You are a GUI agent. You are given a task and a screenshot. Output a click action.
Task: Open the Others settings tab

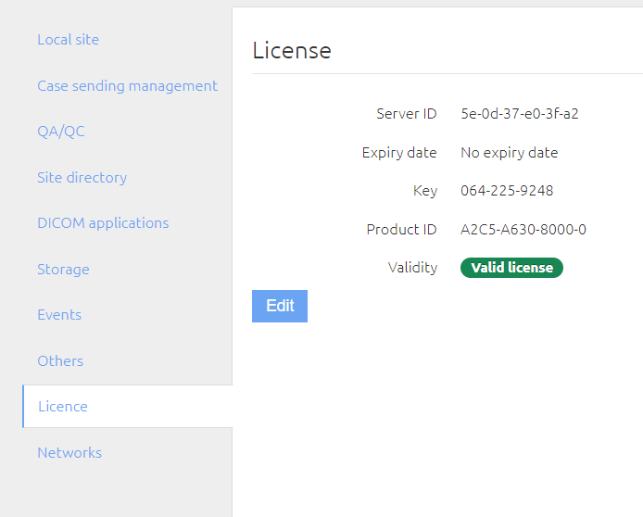click(x=60, y=360)
